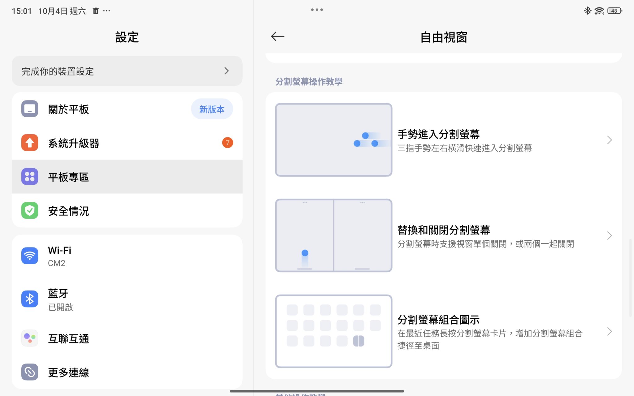634x396 pixels.
Task: Click the trash icon in the status bar
Action: pyautogui.click(x=95, y=11)
